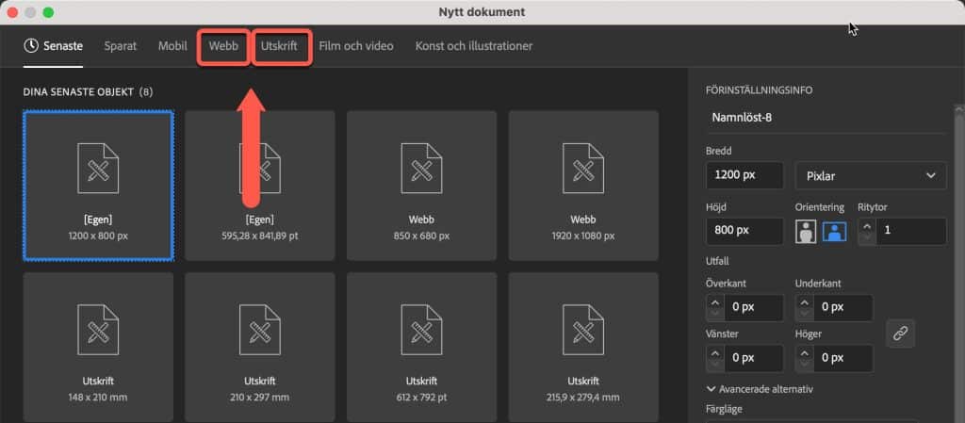
Task: Switch to the Mobil tab
Action: click(172, 46)
